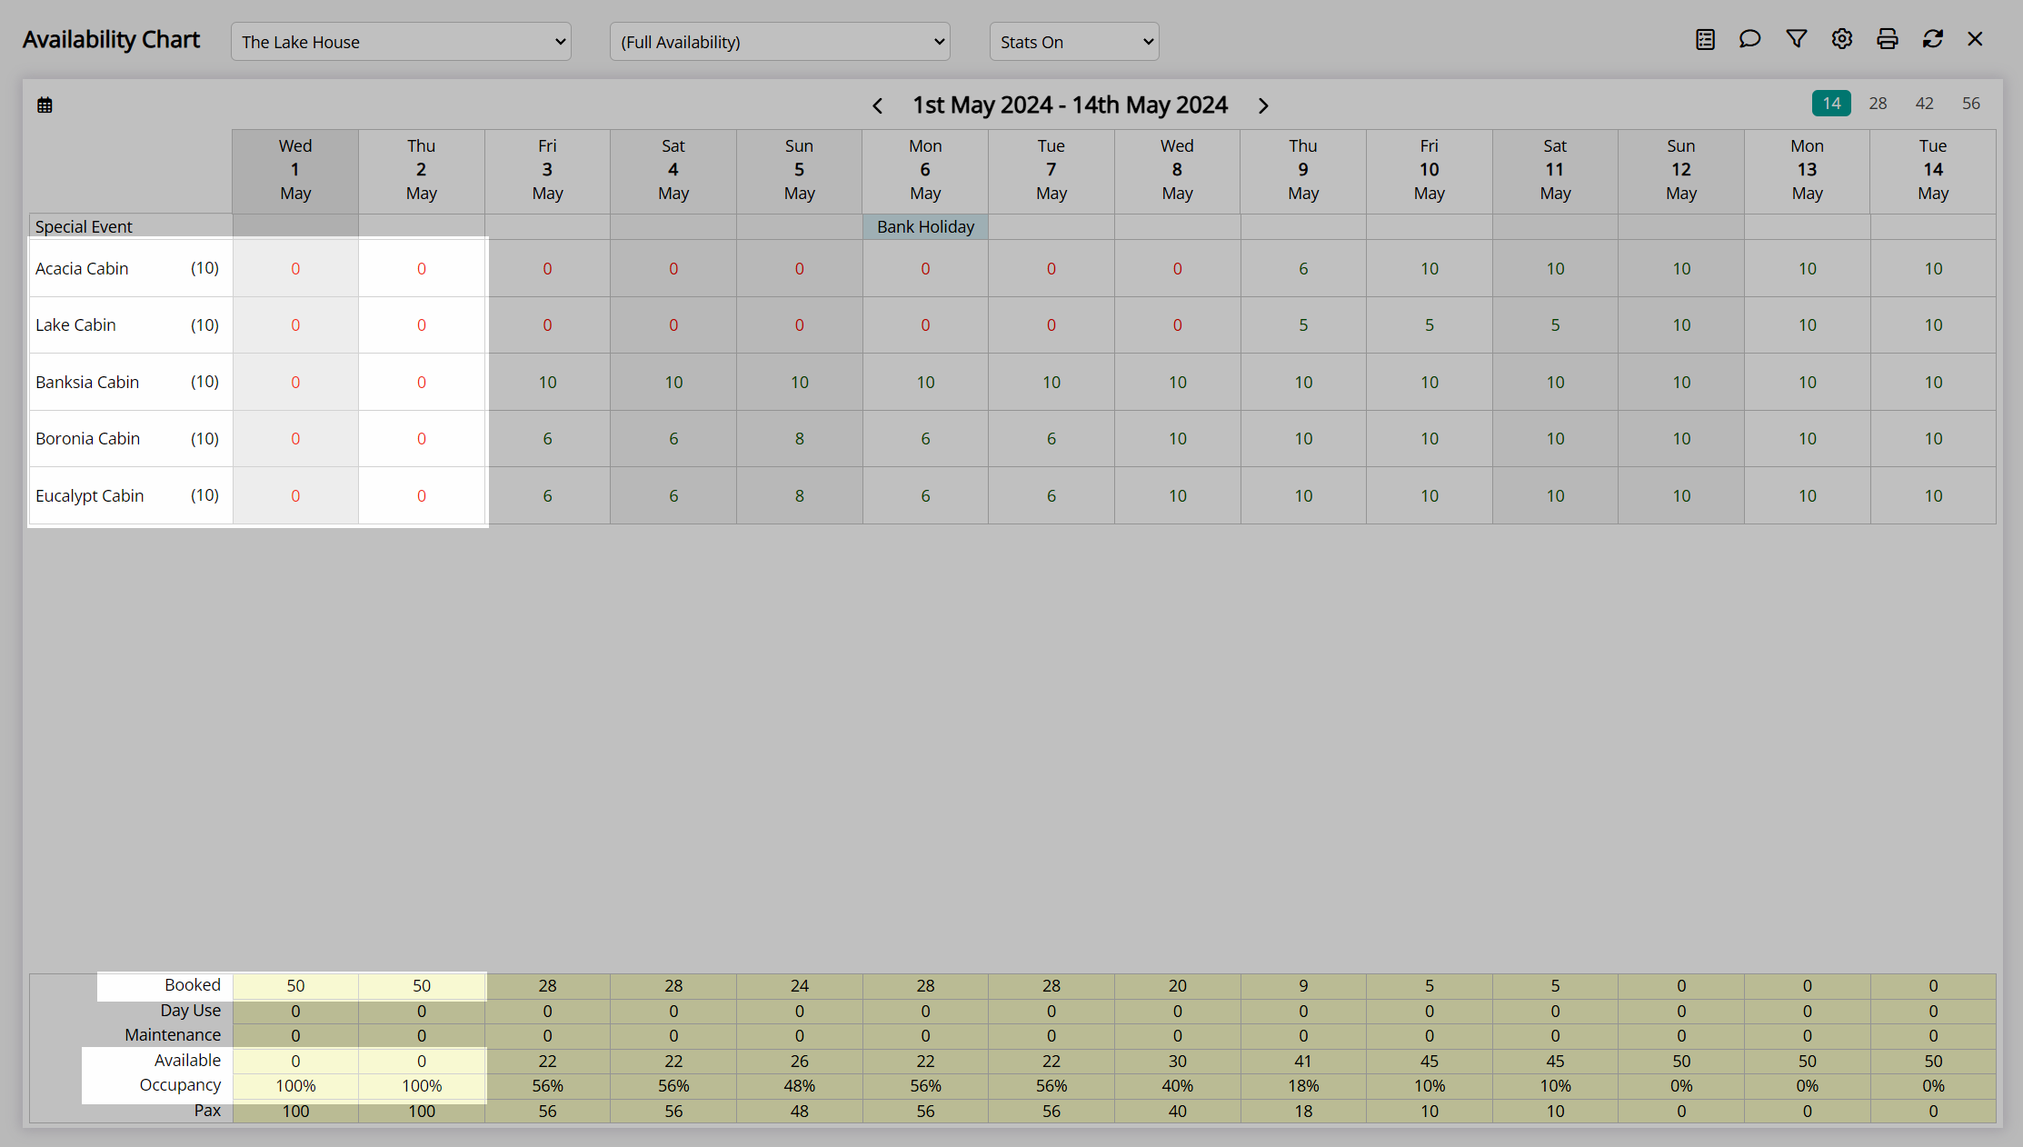
Task: Open the comments speech bubble icon
Action: (x=1749, y=39)
